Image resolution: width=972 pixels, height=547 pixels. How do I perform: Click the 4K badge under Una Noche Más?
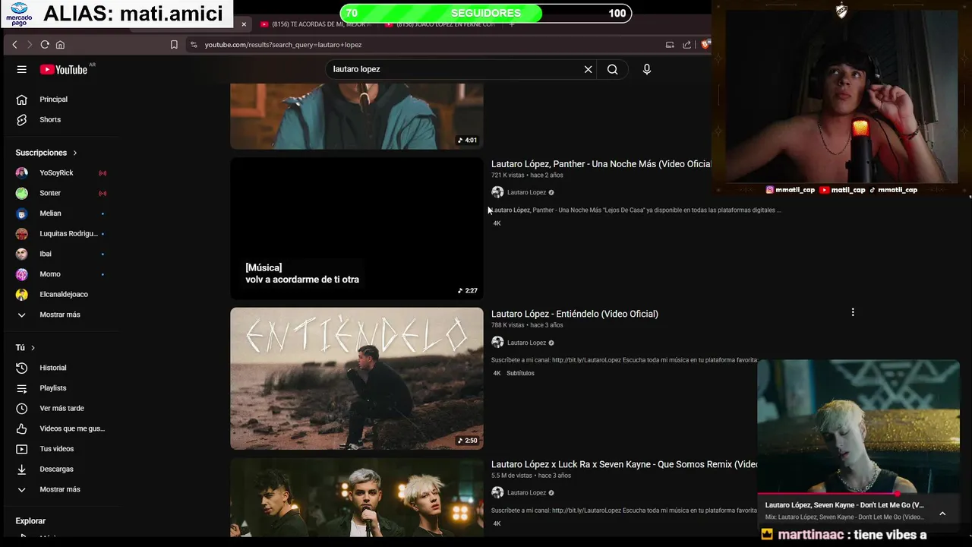point(497,223)
